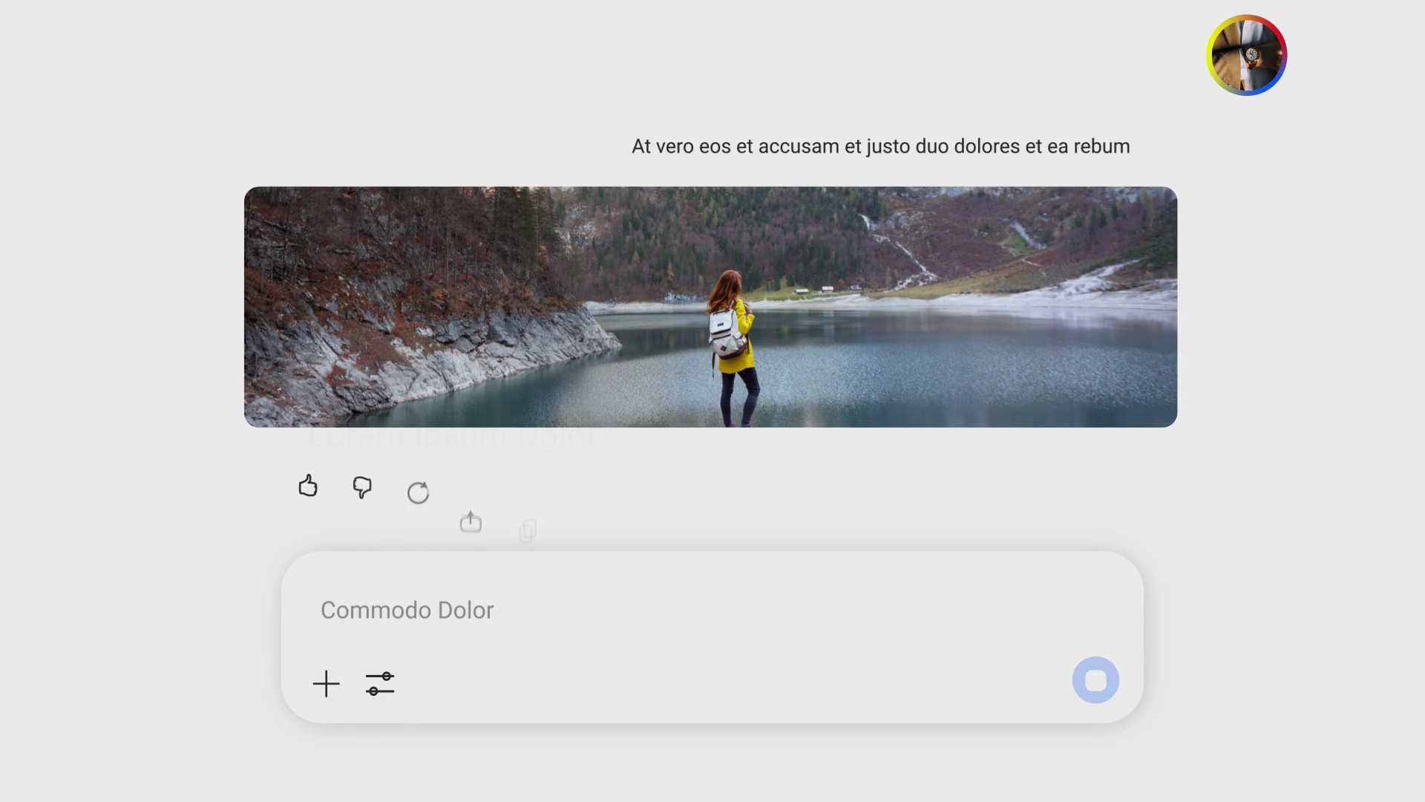Image resolution: width=1425 pixels, height=802 pixels.
Task: Open the generated lake landscape image
Action: pyautogui.click(x=710, y=307)
